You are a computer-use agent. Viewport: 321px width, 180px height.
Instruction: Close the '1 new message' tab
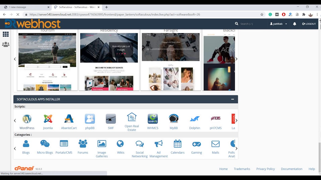(48, 7)
